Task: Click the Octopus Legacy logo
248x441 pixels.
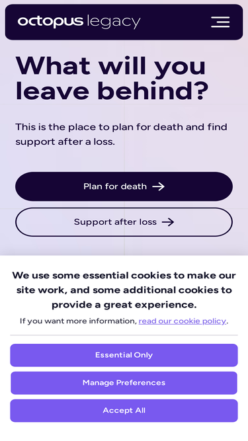Action: [79, 22]
